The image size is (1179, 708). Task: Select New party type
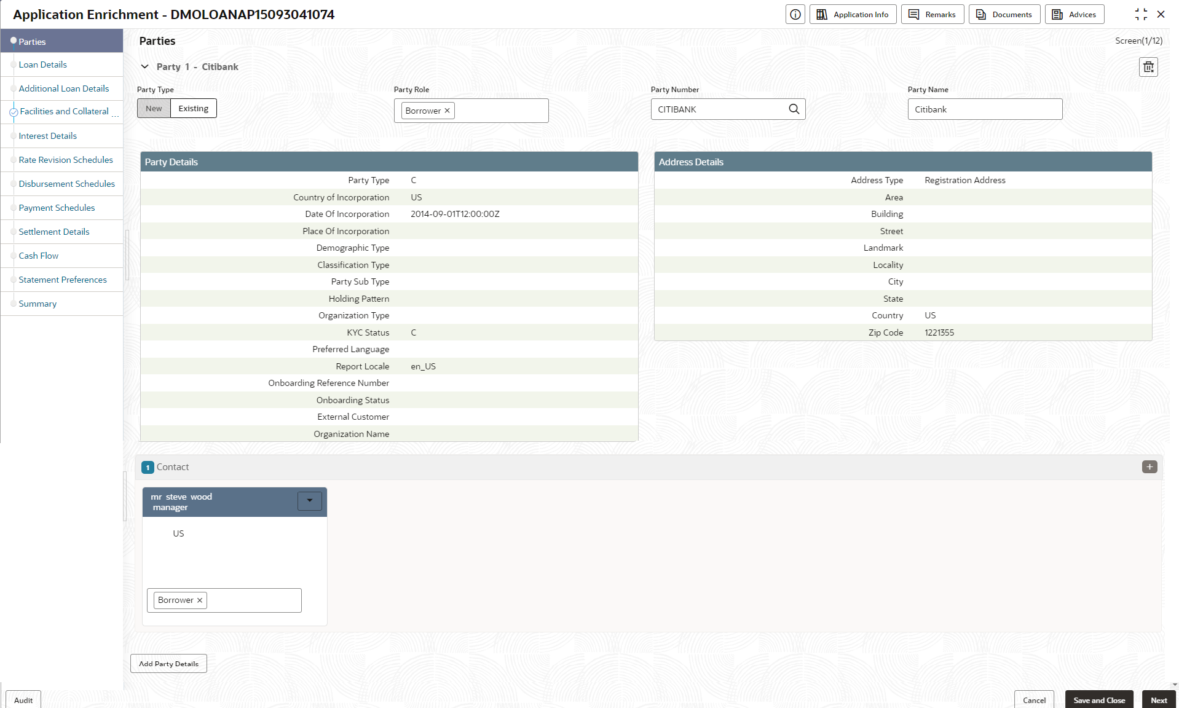pyautogui.click(x=154, y=109)
